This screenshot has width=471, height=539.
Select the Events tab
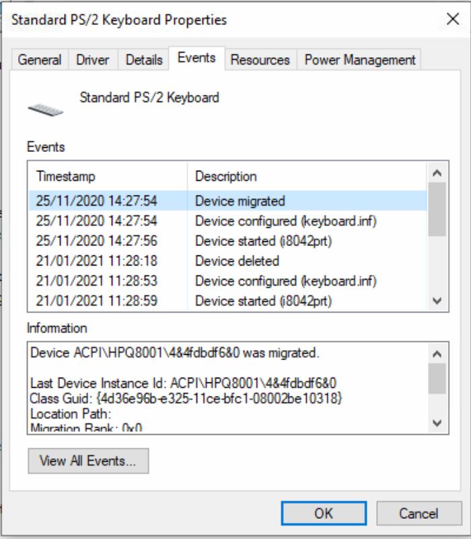(196, 58)
